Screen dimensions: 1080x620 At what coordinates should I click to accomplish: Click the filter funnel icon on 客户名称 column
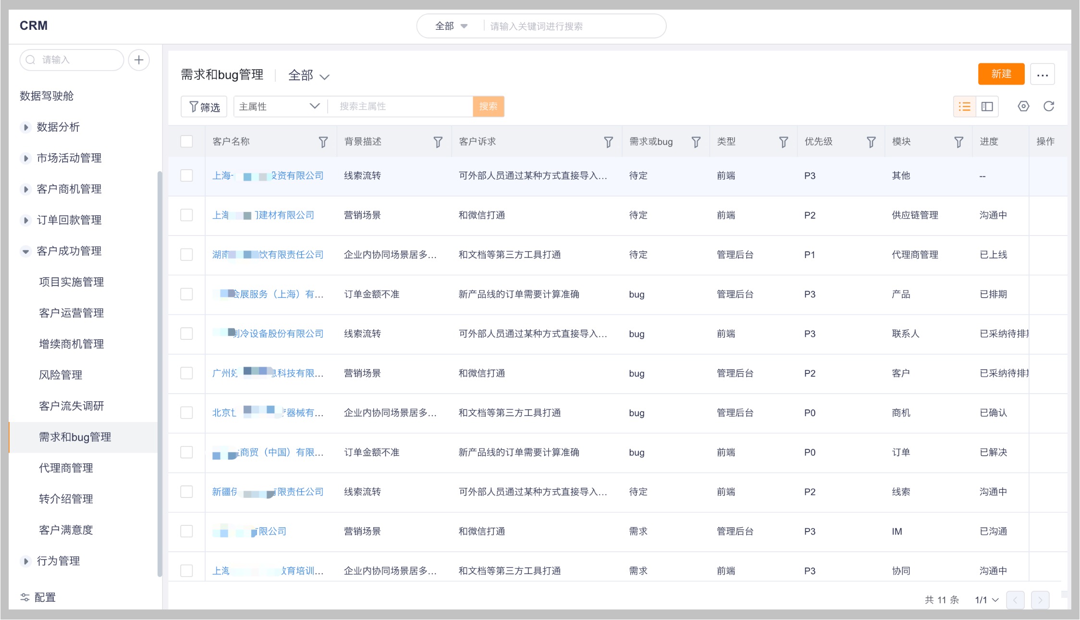pos(323,142)
